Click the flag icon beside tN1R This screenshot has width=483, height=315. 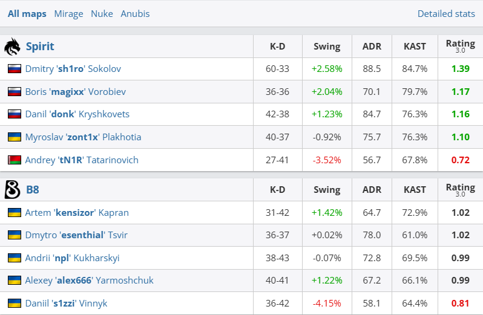pyautogui.click(x=15, y=160)
